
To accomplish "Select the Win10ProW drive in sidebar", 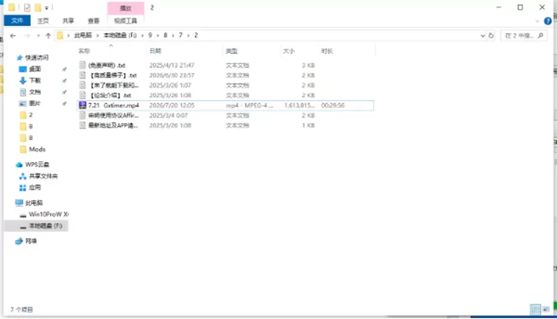I will coord(45,214).
